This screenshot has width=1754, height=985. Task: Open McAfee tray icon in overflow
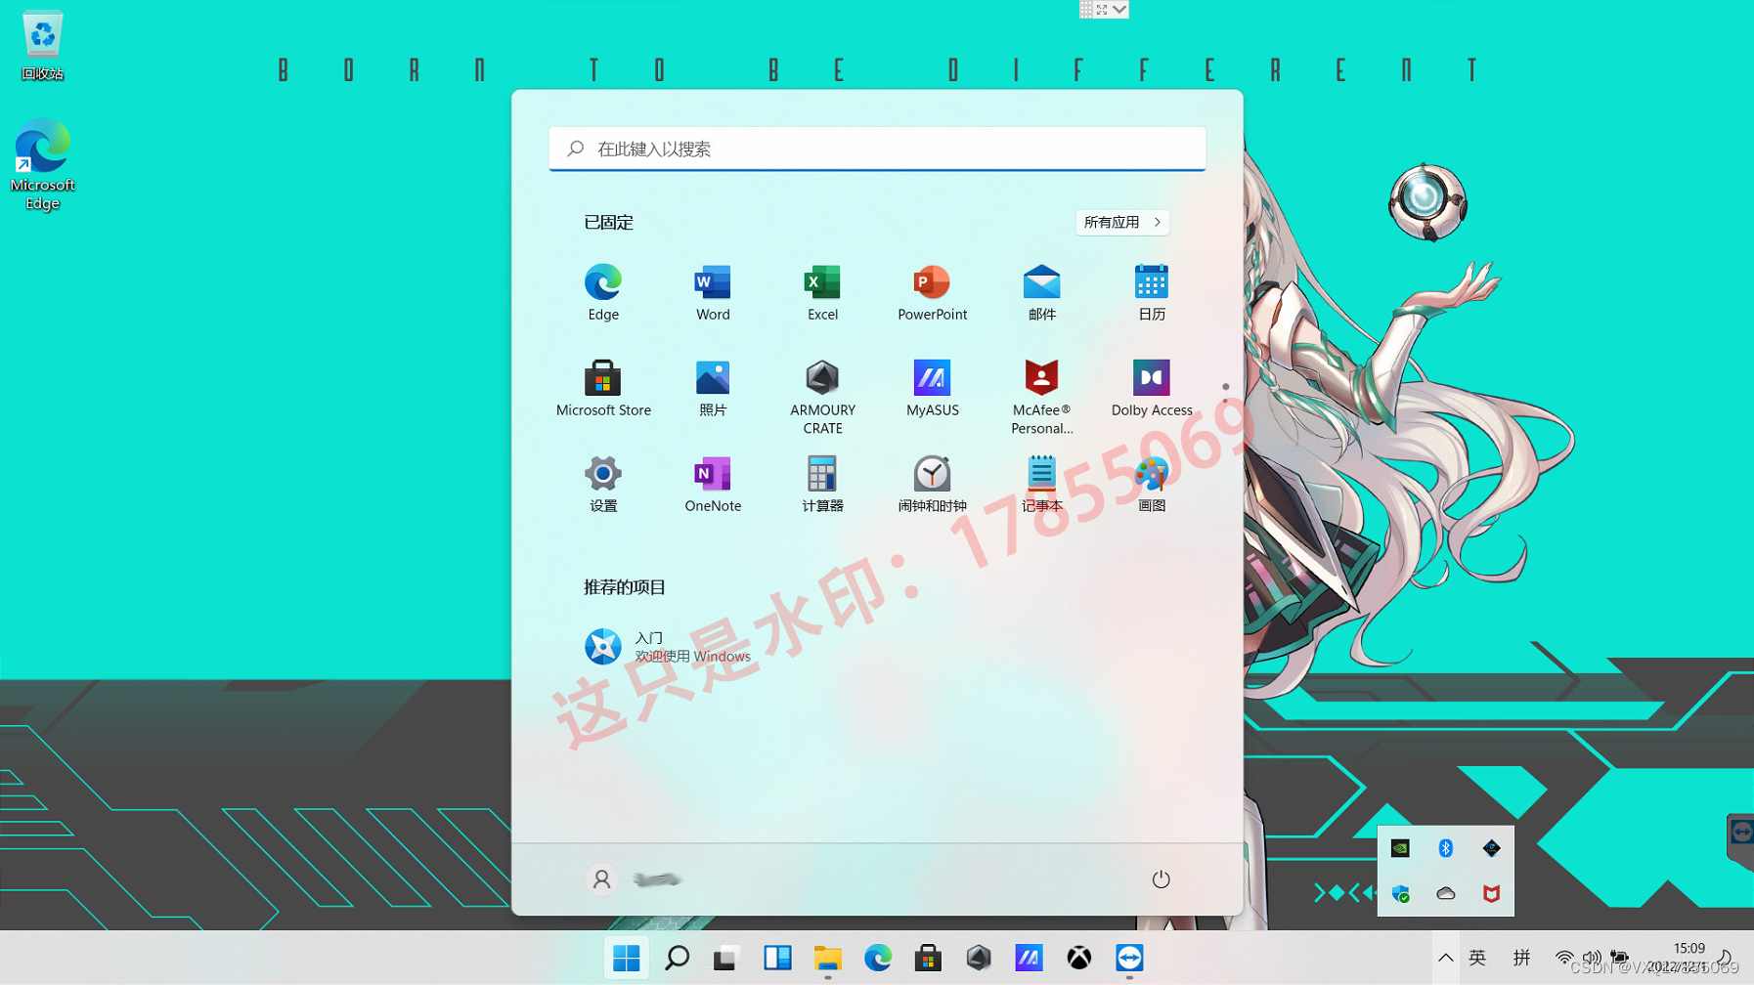pos(1491,893)
